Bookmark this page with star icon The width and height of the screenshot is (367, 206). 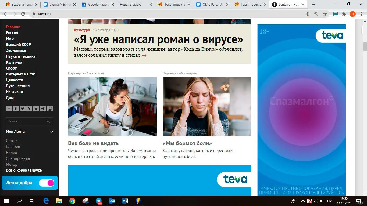(x=325, y=14)
